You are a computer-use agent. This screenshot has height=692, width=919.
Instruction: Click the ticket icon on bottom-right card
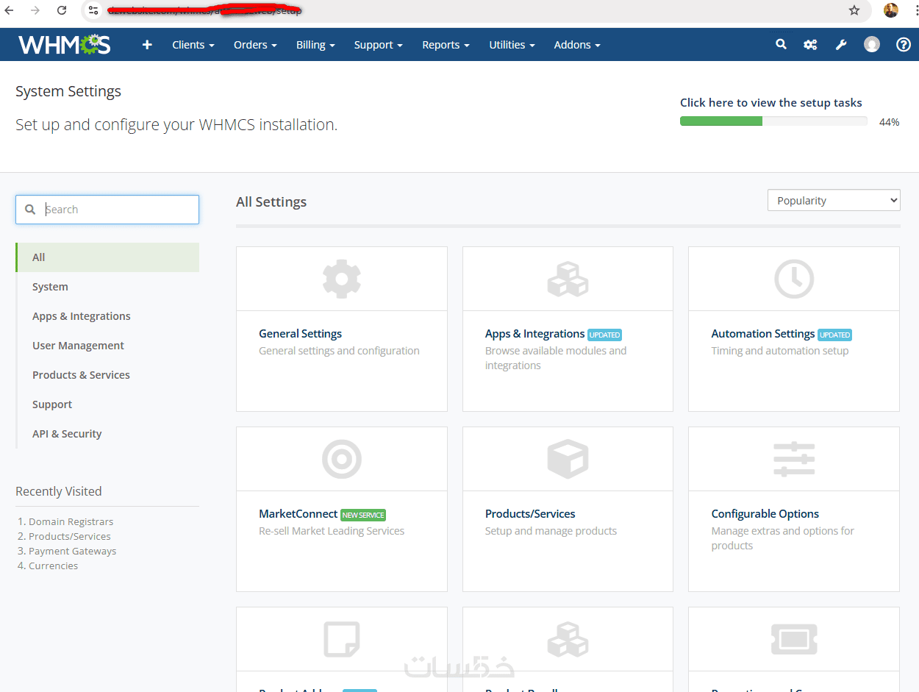[x=794, y=639]
